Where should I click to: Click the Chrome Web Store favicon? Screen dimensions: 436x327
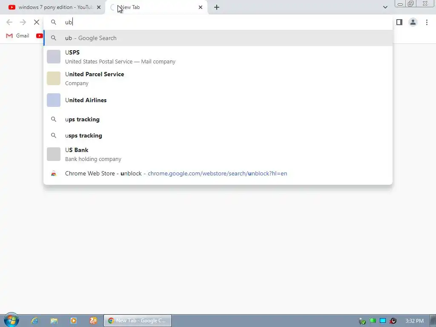coord(54,174)
